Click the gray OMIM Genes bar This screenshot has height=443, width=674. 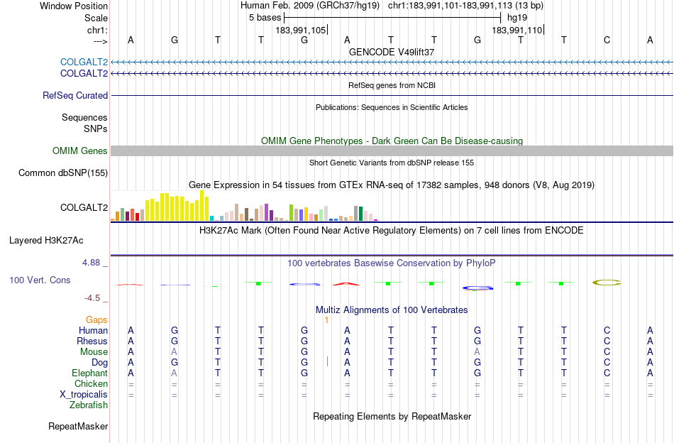coord(392,151)
